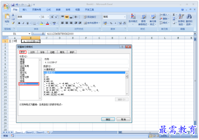Click the Bottom Align icon
199x140 pixels.
(x=71, y=17)
